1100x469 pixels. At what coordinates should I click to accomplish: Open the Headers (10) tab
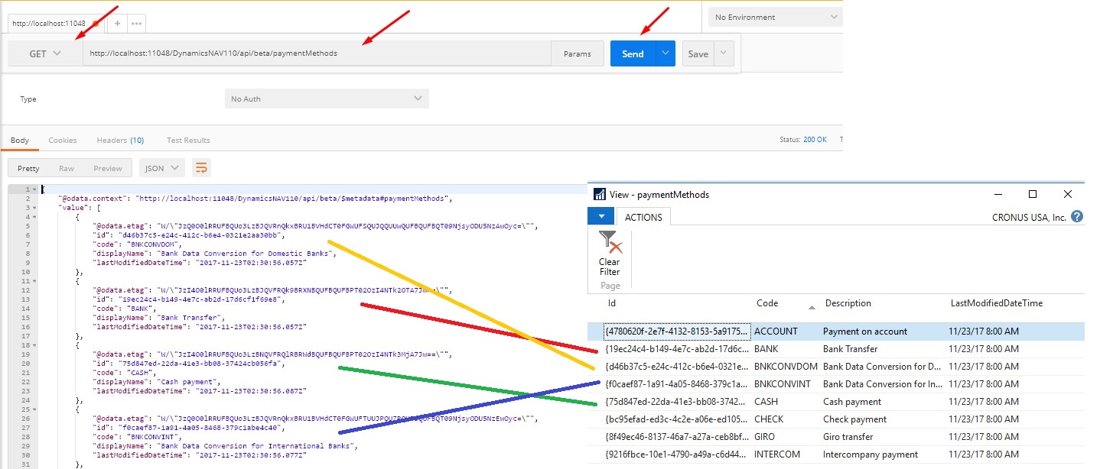pos(120,141)
